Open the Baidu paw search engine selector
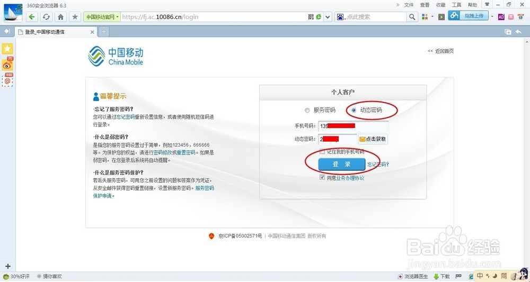The image size is (530, 282). click(341, 17)
